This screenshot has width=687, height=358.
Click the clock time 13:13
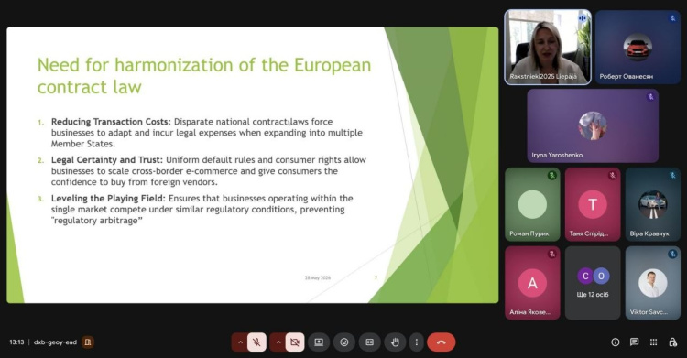point(16,342)
